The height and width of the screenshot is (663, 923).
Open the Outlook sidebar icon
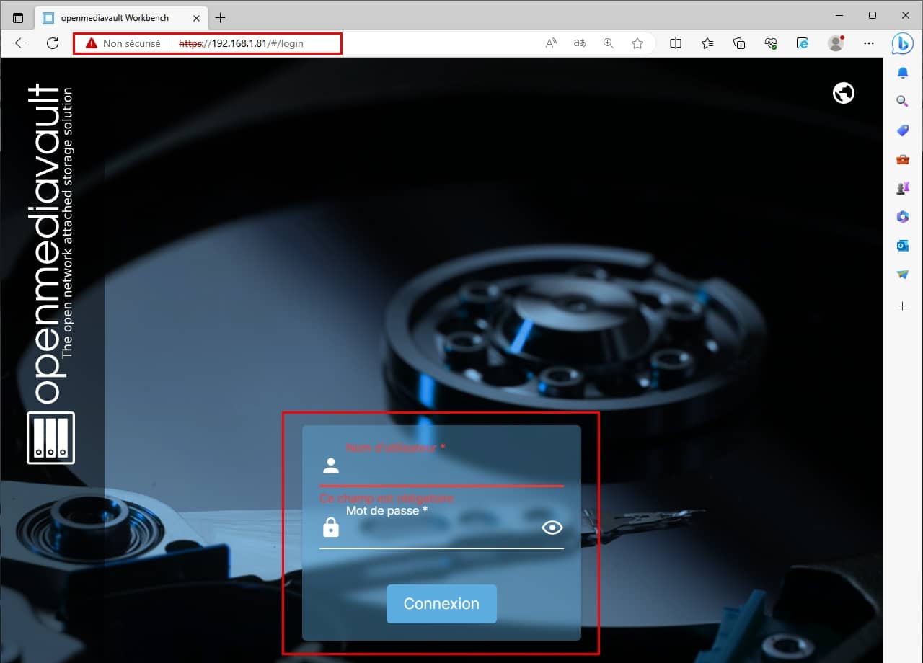902,246
